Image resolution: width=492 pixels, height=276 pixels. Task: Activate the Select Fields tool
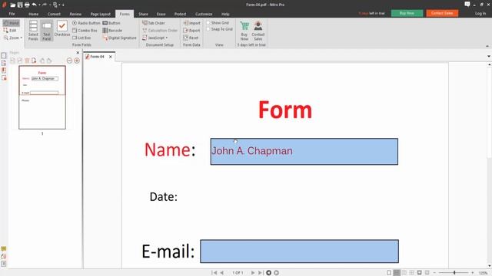point(33,31)
